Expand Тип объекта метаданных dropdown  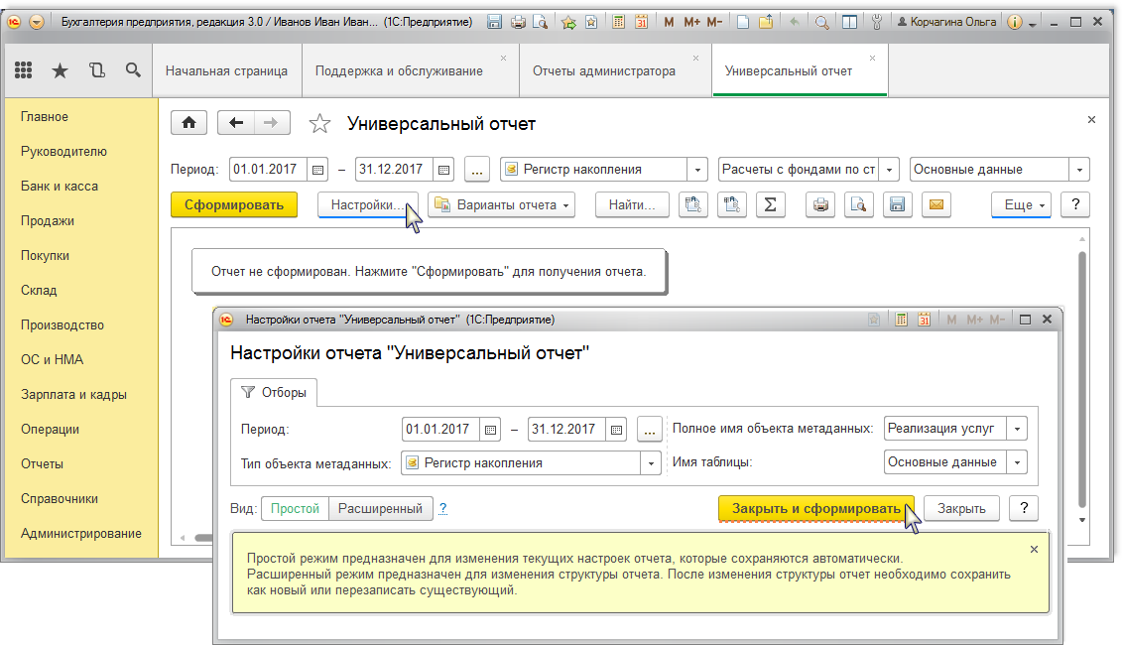(651, 463)
